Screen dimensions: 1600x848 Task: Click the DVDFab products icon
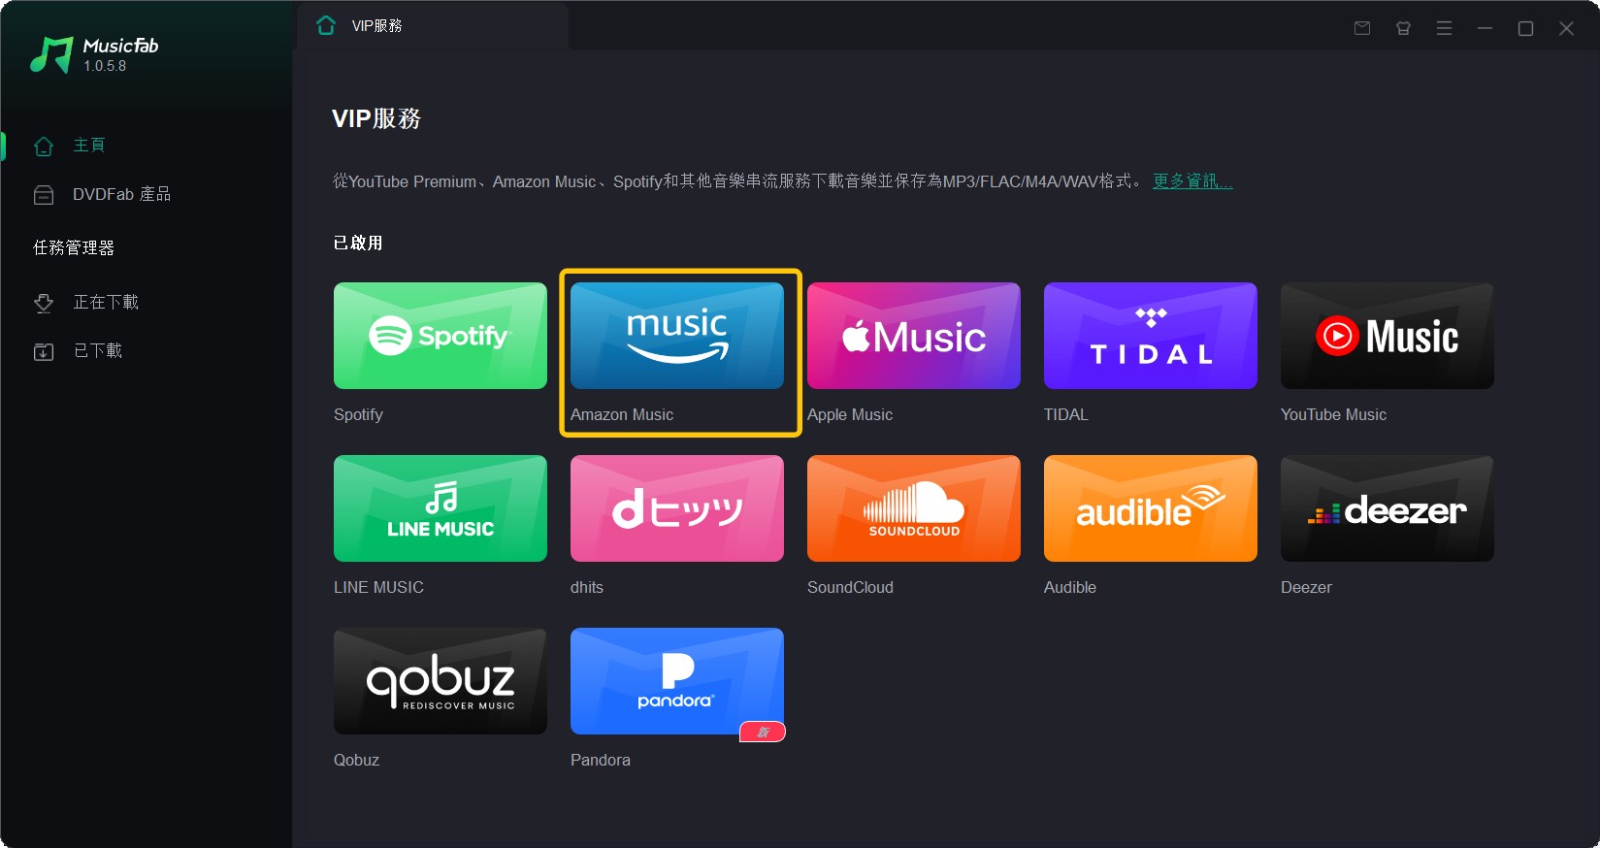point(44,195)
